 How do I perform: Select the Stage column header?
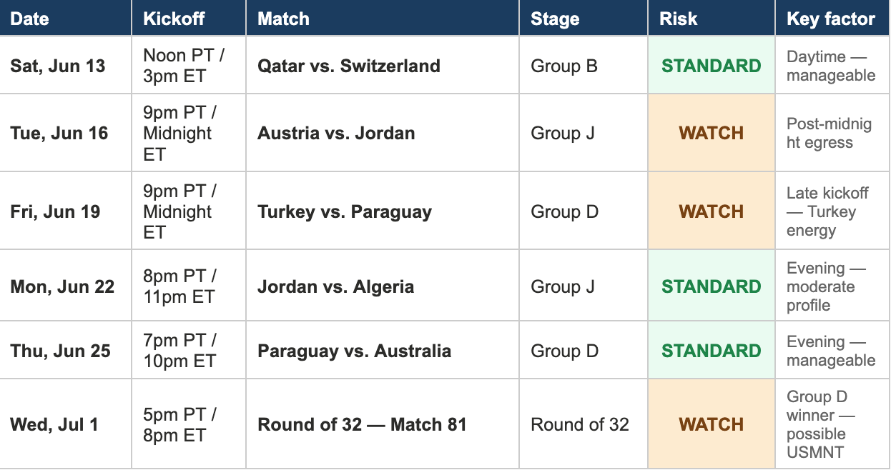pyautogui.click(x=584, y=19)
